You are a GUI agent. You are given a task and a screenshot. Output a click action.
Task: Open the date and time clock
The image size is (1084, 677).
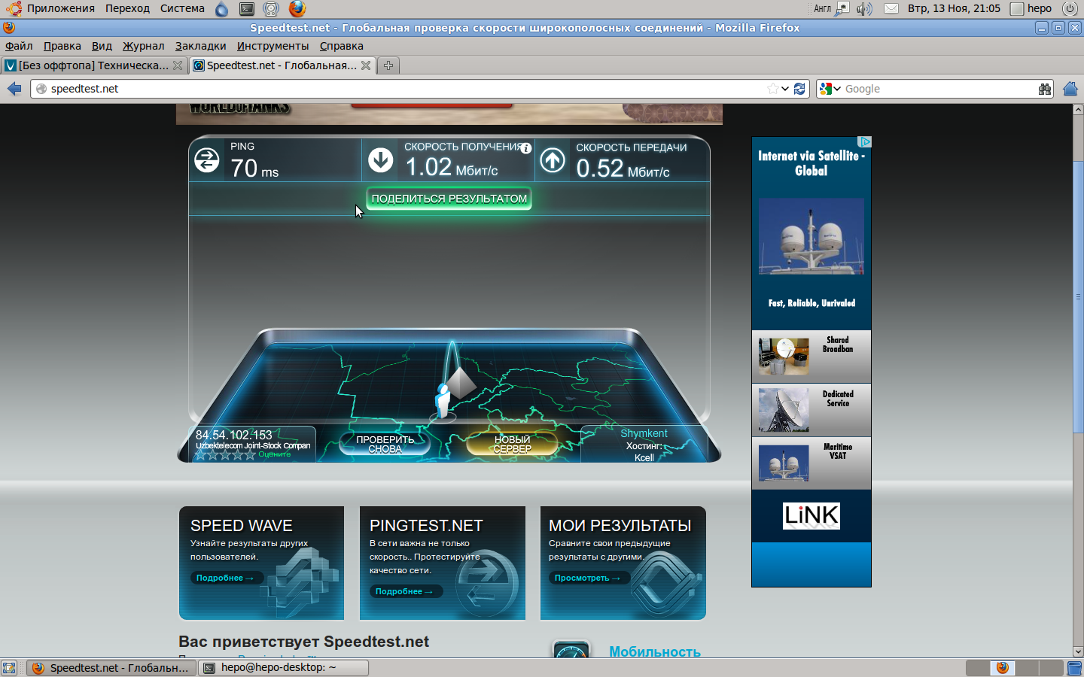click(x=954, y=8)
